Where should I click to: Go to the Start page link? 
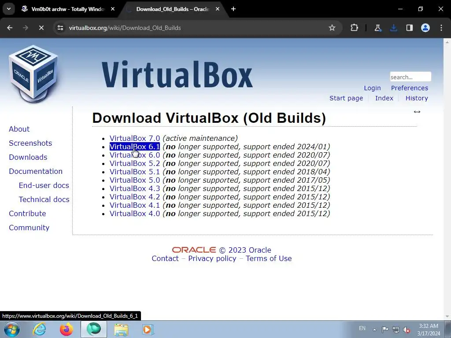pyautogui.click(x=346, y=98)
